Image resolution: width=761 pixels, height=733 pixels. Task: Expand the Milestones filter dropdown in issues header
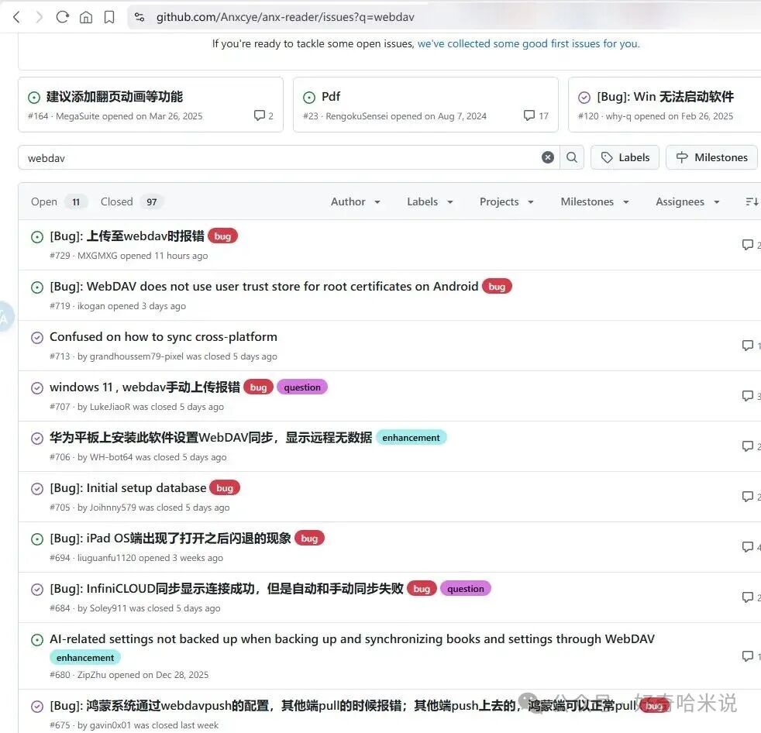(595, 201)
